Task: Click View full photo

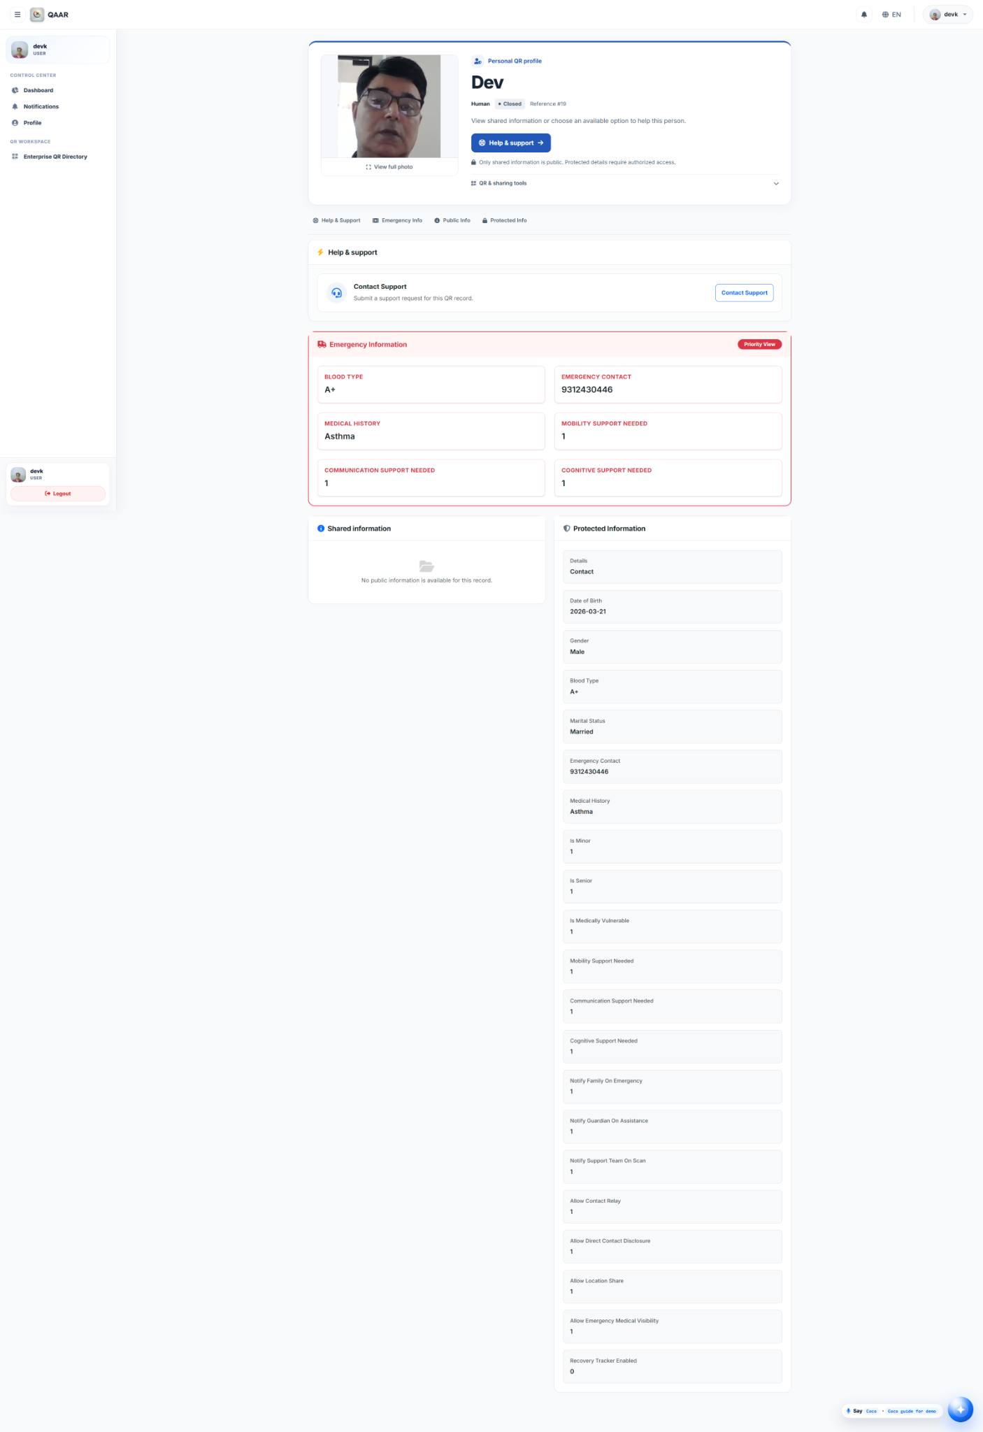Action: click(389, 167)
